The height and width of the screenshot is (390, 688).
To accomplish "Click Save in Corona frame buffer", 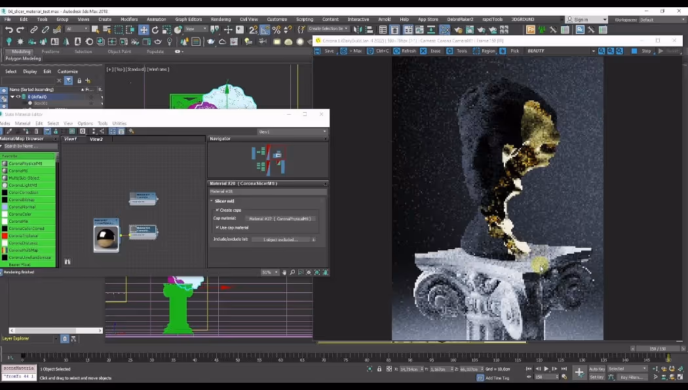I will tap(325, 51).
